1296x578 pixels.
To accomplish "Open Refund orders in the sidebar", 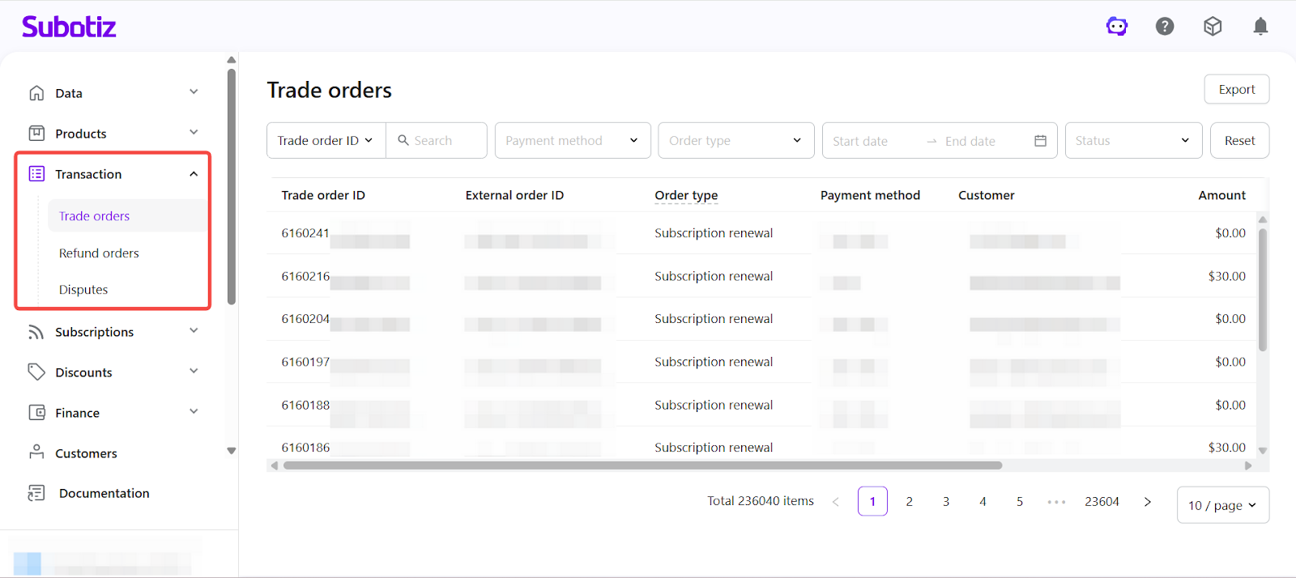I will pyautogui.click(x=99, y=253).
